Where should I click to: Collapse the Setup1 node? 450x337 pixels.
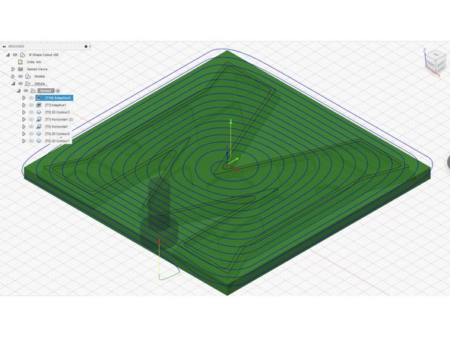tap(19, 91)
